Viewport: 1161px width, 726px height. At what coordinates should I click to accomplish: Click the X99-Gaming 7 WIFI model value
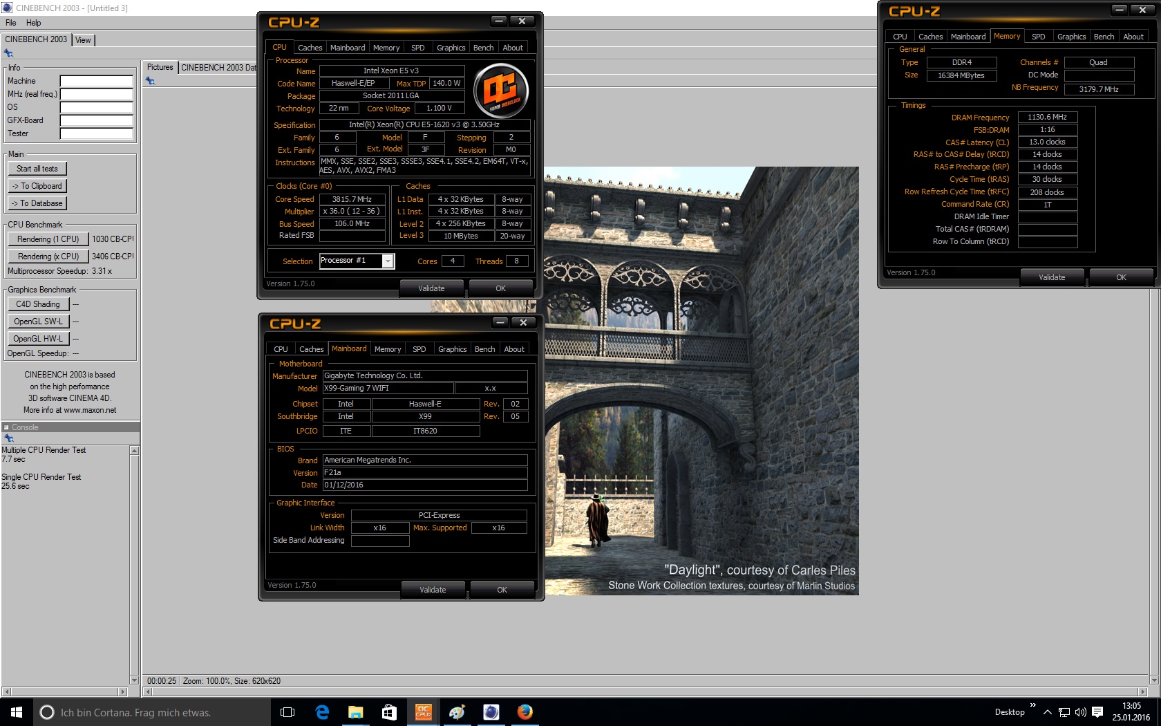tap(388, 389)
